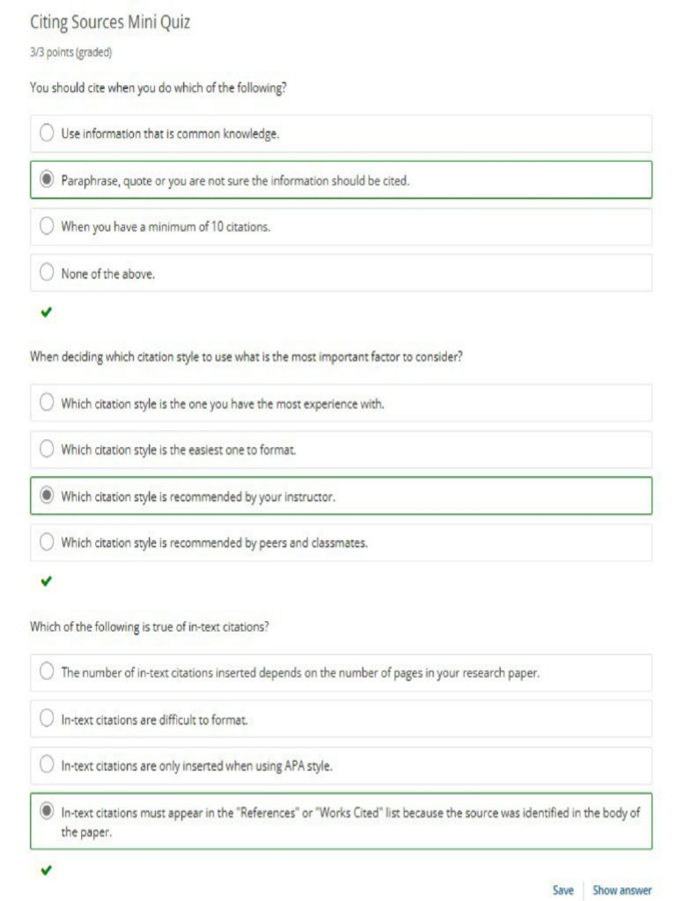Pick "only inserted when using APA style" option
The height and width of the screenshot is (901, 676).
(x=48, y=765)
